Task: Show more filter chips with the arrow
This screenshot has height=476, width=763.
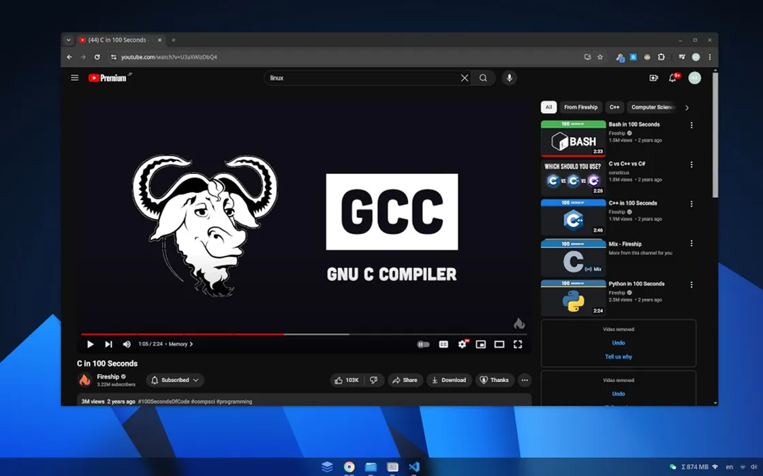Action: [x=687, y=107]
